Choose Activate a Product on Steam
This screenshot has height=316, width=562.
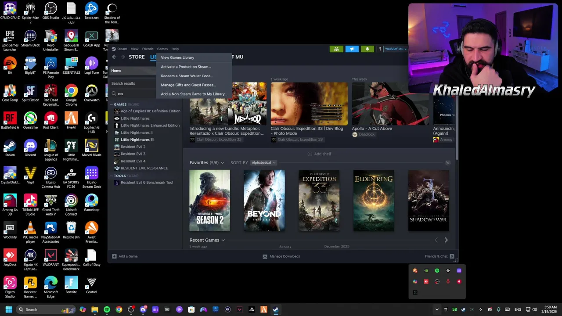[x=194, y=67]
